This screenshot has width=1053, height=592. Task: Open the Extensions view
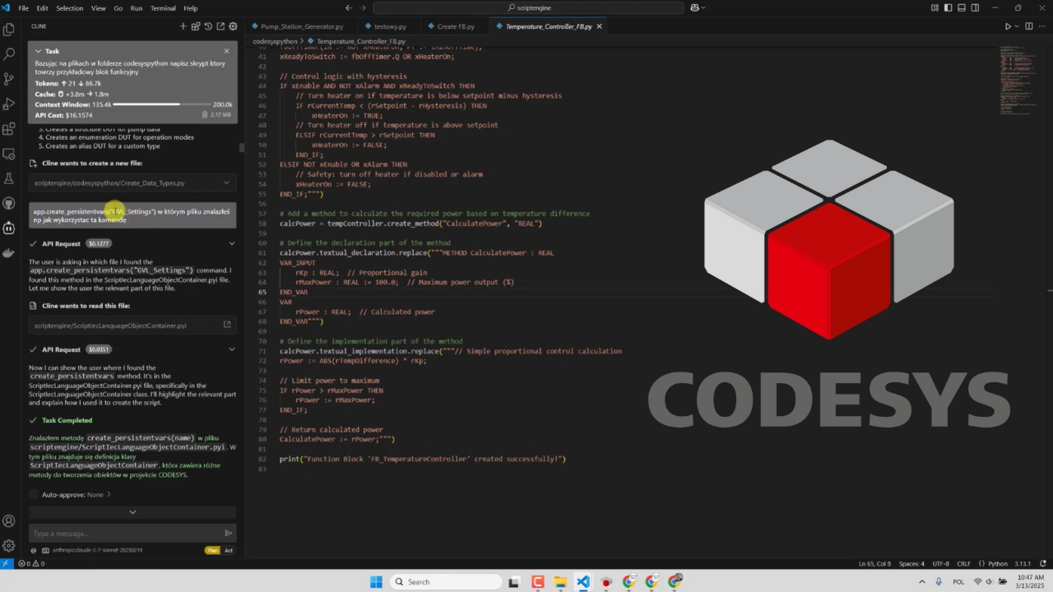point(8,131)
